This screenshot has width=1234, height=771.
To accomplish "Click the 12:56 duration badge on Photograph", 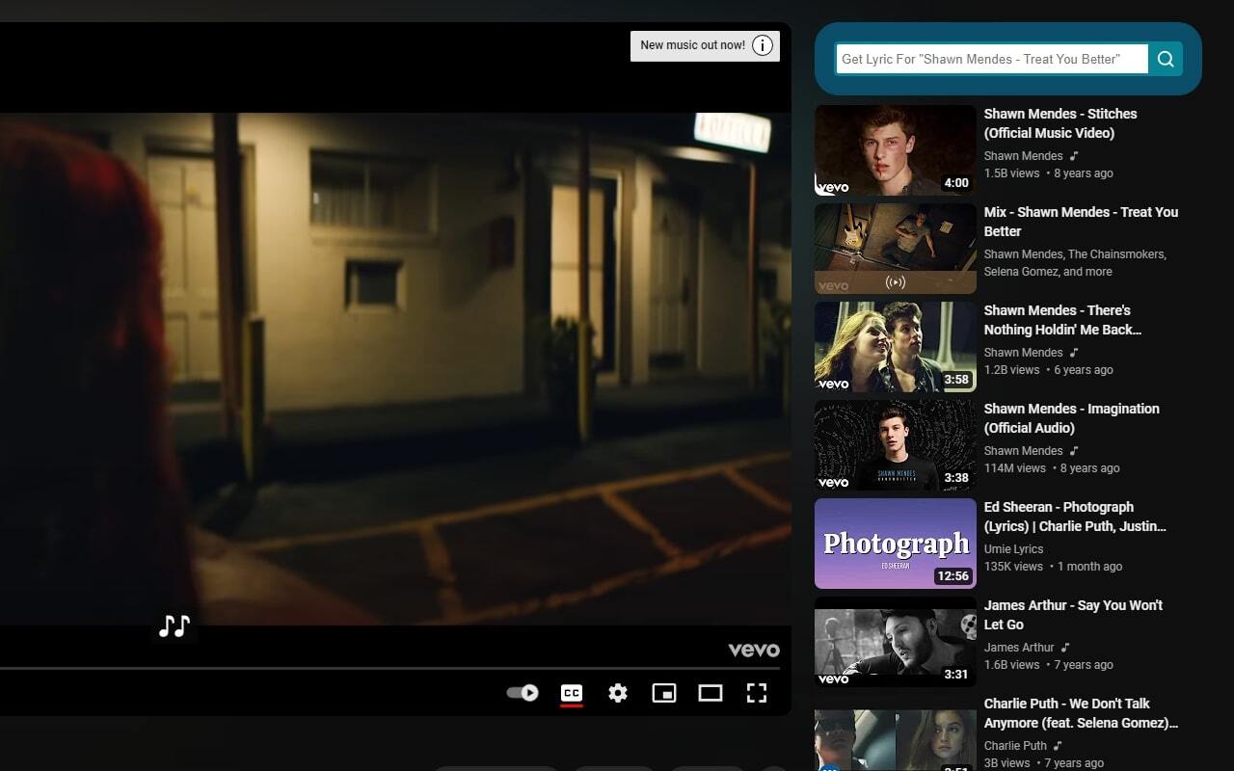I will click(952, 576).
